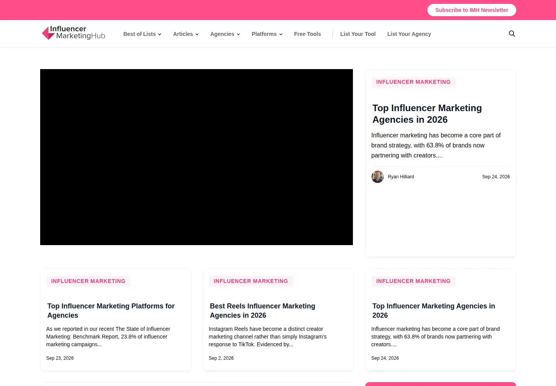Open bottom card Top Influencer Marketing Agencies in 2026
The width and height of the screenshot is (556, 386).
434,311
